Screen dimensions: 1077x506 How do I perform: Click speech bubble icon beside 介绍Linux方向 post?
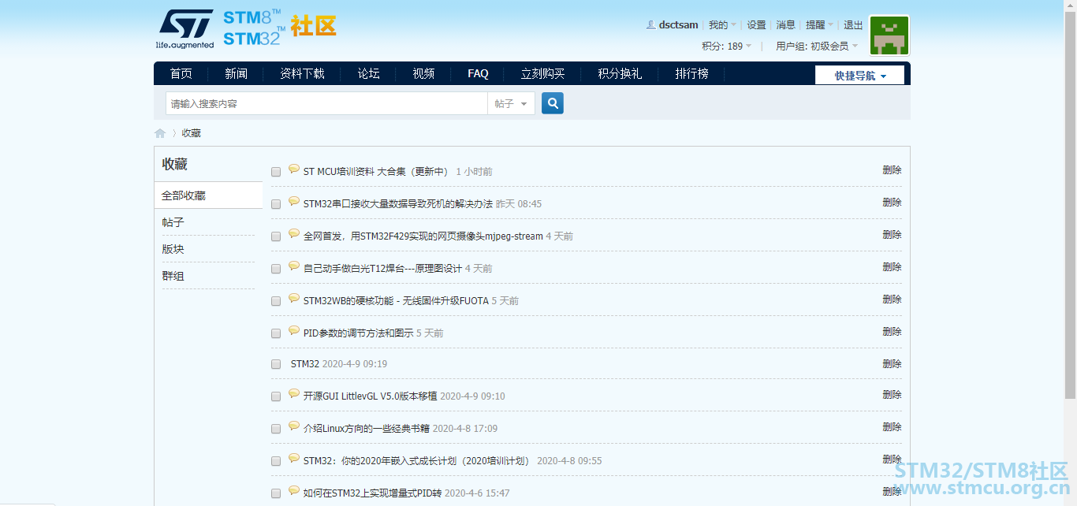(x=294, y=426)
